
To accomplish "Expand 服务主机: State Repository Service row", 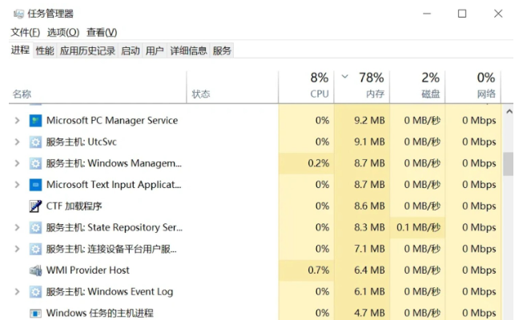I will (17, 227).
